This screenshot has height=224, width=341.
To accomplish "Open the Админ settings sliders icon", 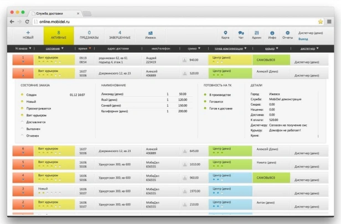I will 256,33.
